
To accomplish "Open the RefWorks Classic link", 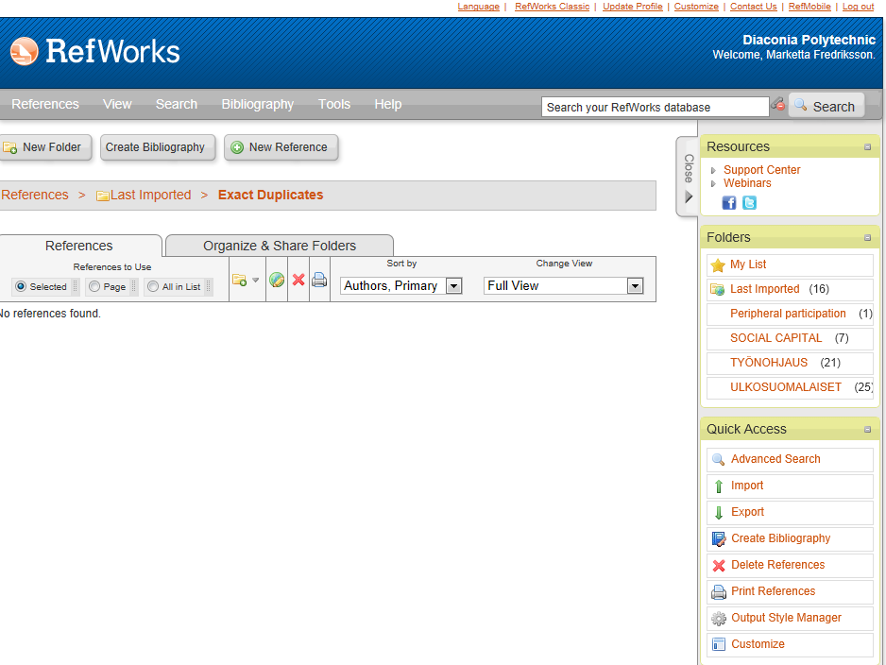I will click(x=552, y=7).
